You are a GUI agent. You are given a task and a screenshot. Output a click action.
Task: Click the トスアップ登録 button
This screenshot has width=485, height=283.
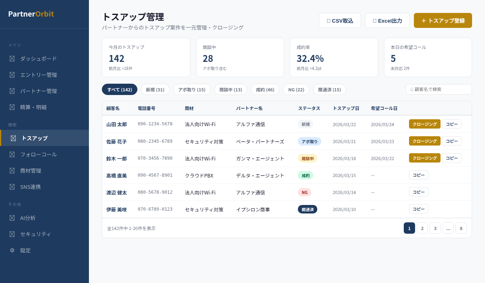point(443,21)
